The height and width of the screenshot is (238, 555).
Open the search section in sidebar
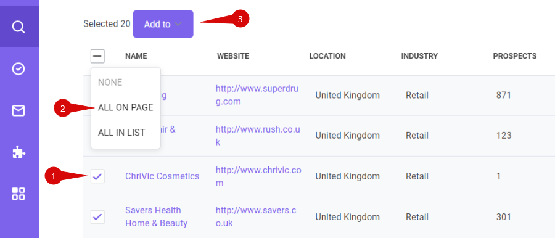[18, 27]
